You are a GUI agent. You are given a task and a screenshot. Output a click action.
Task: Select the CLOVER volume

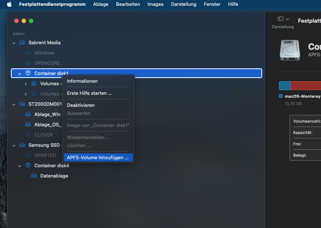[44, 135]
